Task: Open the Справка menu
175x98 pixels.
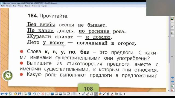Action: (x=44, y=6)
